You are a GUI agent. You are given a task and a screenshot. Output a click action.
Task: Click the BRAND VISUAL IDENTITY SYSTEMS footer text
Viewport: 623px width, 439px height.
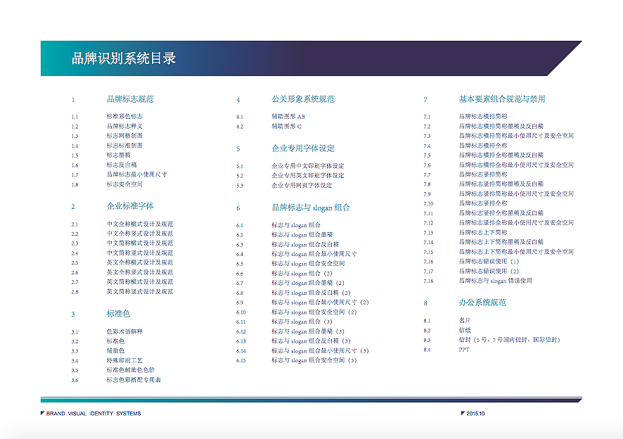coord(92,413)
